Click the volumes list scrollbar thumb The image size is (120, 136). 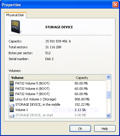(x=109, y=95)
